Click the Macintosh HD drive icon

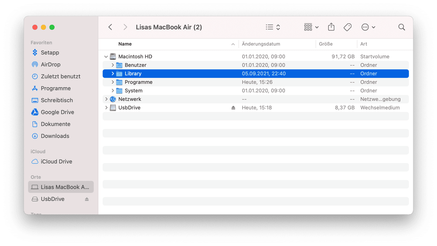tap(113, 56)
